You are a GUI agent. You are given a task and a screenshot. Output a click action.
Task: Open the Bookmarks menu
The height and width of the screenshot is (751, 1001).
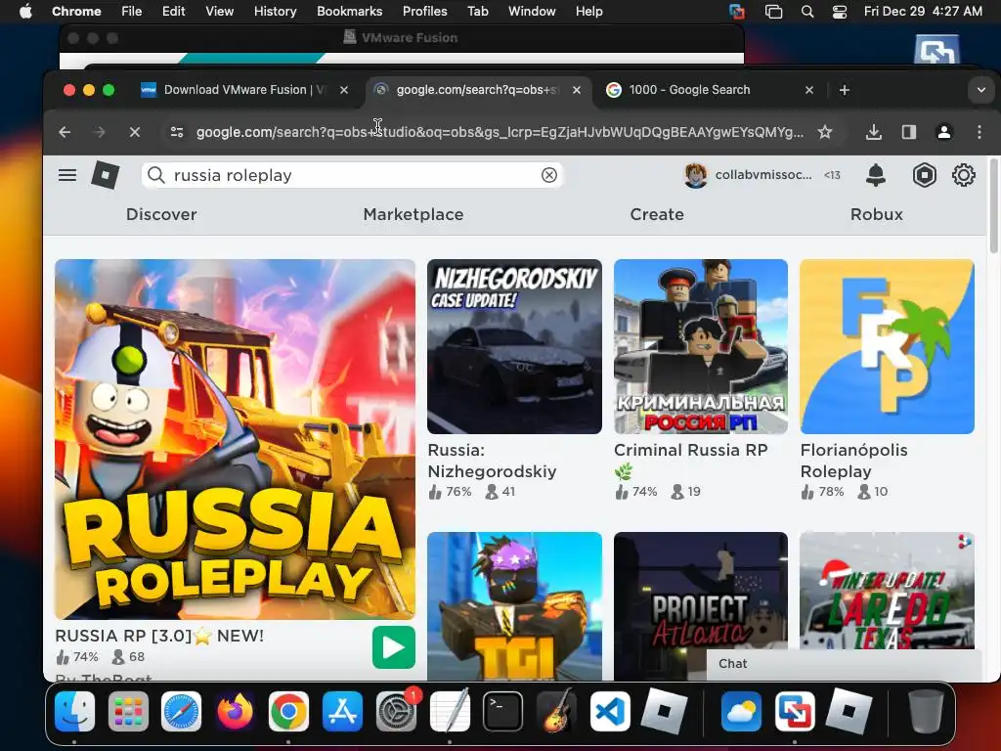[x=349, y=11]
